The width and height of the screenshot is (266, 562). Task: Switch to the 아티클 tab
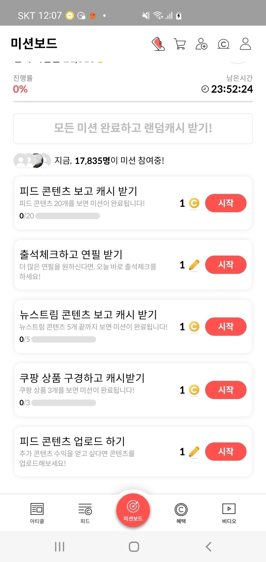(37, 513)
